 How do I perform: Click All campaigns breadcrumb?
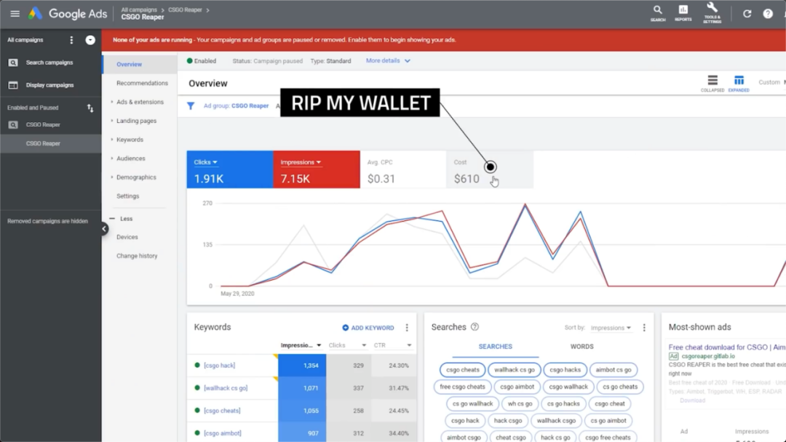pos(139,9)
